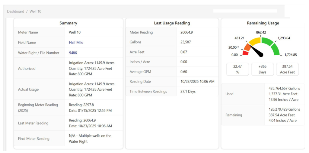Click the 20.00 * gauge label
The width and height of the screenshot is (309, 153).
(234, 47)
